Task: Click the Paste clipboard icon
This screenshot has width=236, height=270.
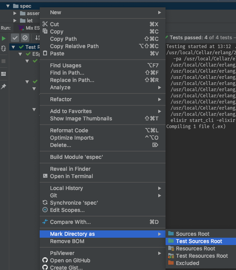Action: coord(45,53)
